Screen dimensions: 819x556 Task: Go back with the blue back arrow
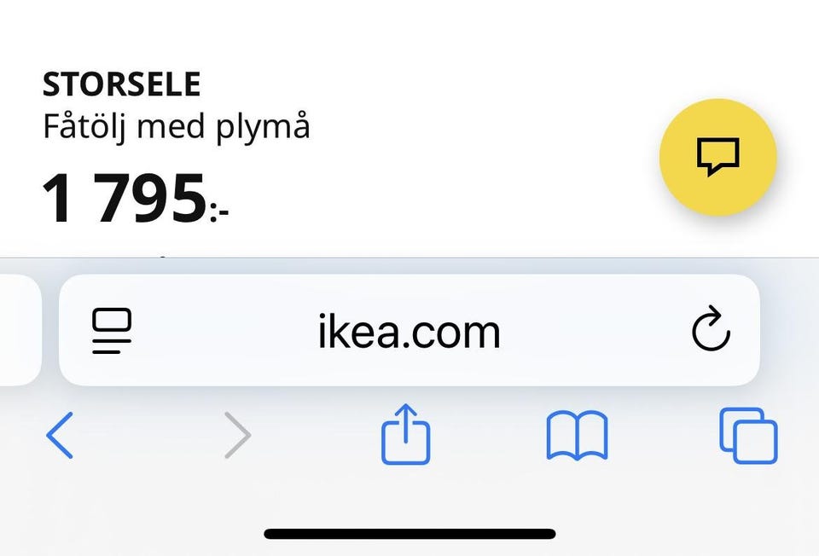60,436
